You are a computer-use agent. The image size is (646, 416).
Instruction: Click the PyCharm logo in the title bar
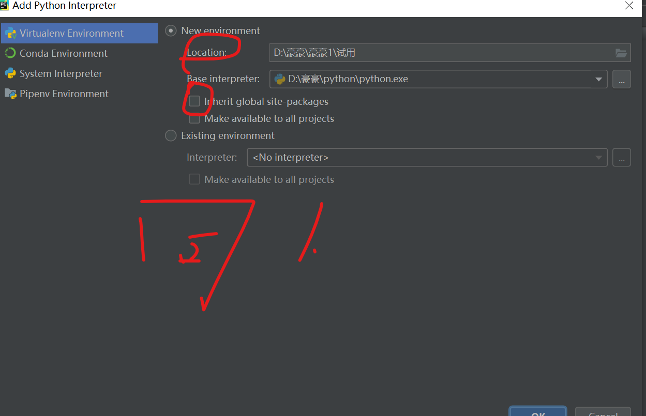(5, 5)
